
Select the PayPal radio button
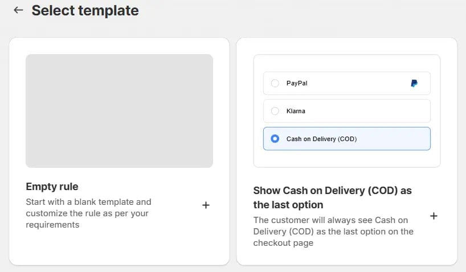point(275,83)
